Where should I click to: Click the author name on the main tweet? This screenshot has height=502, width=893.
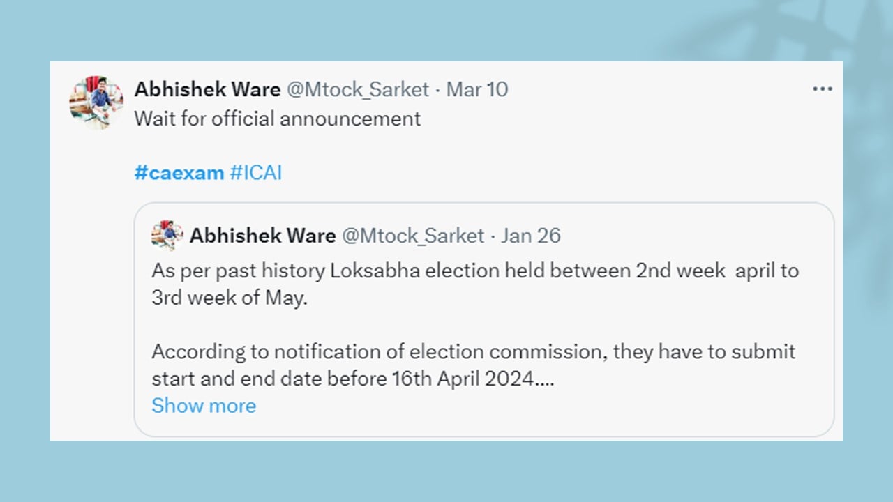pyautogui.click(x=207, y=89)
